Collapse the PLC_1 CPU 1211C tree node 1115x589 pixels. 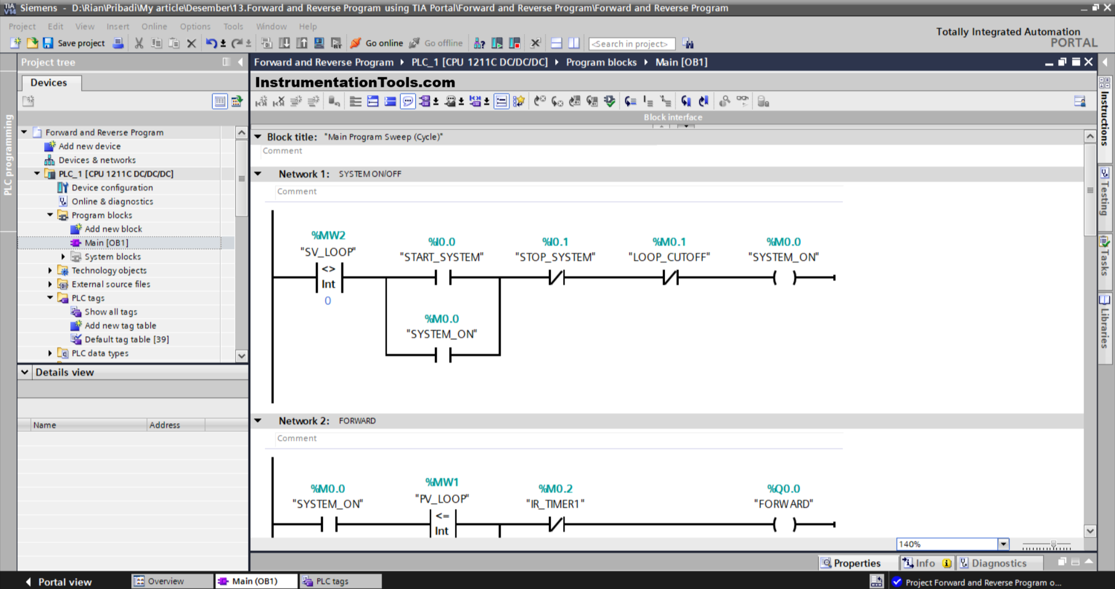pyautogui.click(x=37, y=174)
